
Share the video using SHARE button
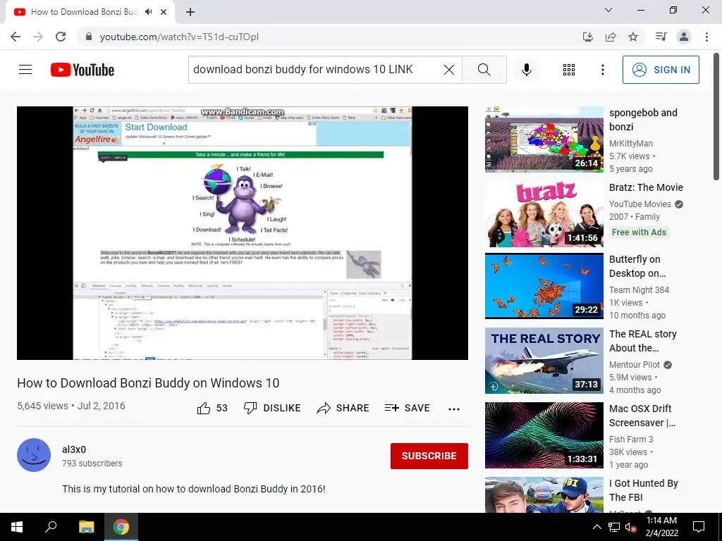coord(343,408)
